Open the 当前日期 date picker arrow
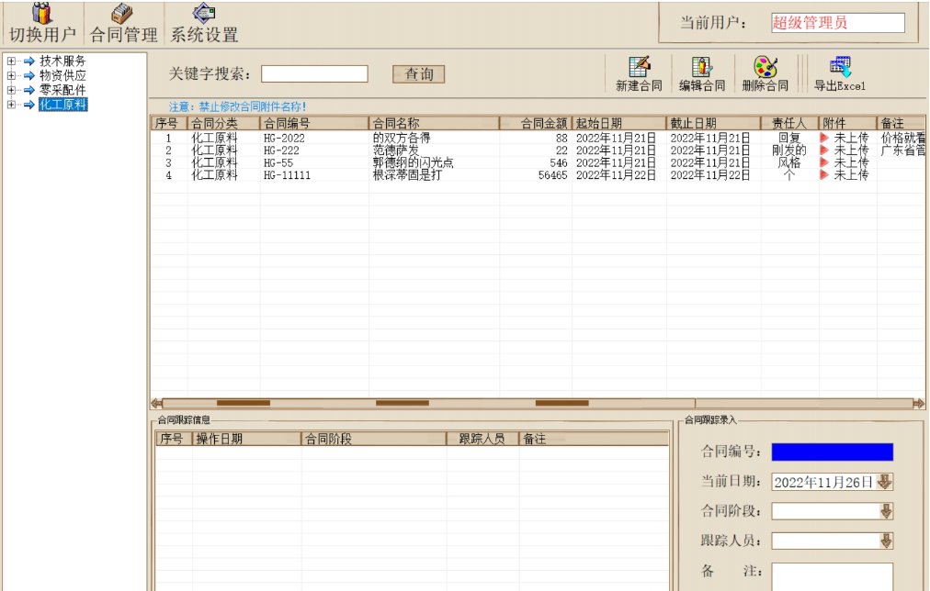Viewport: 930px width, 591px height. coord(885,482)
